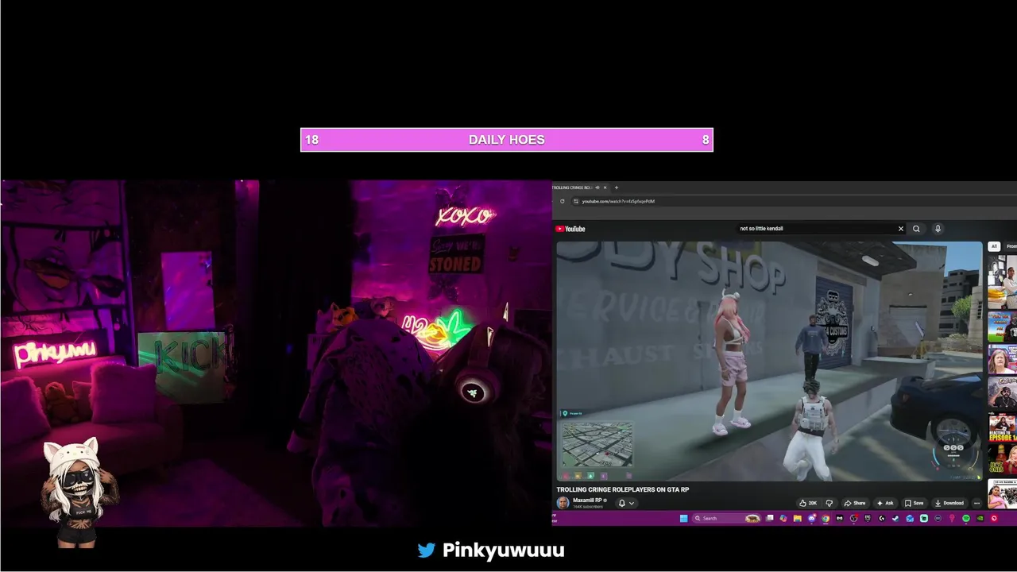
Task: Mute the tab using its speaker icon
Action: pos(597,187)
